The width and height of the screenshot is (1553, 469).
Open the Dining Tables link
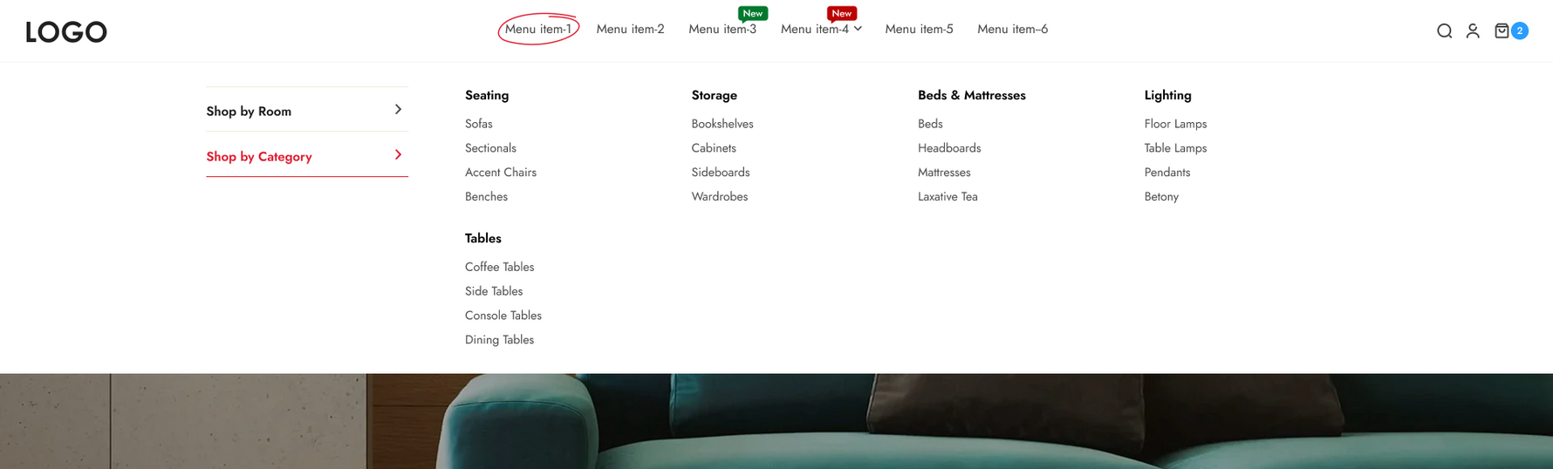pyautogui.click(x=499, y=340)
